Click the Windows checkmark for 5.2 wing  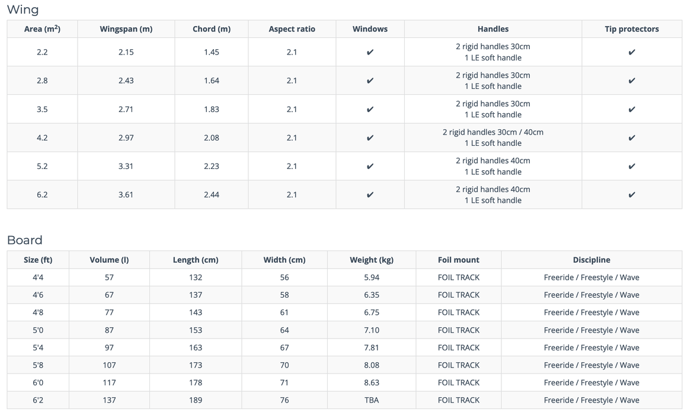[370, 166]
